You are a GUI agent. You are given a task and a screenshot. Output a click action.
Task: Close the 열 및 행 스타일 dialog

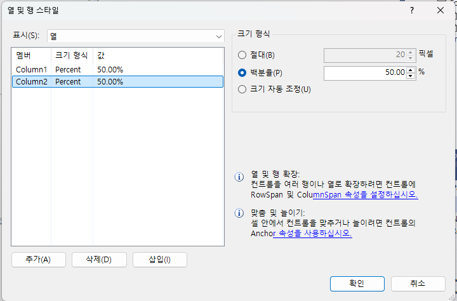click(x=440, y=11)
